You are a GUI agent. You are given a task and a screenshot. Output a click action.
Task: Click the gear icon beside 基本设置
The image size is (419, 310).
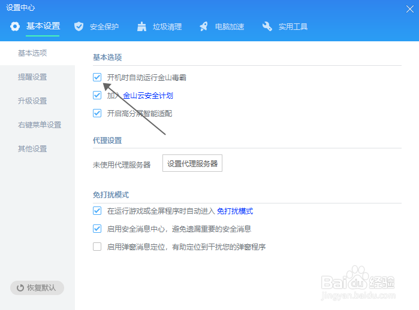point(15,26)
